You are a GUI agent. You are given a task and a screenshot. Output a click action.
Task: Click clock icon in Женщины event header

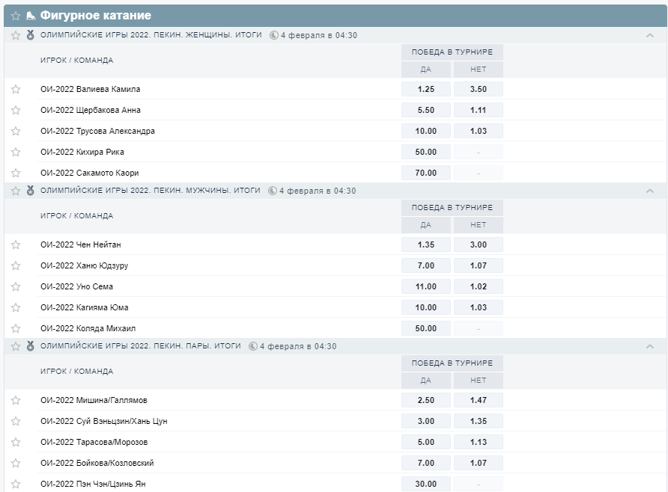click(274, 35)
